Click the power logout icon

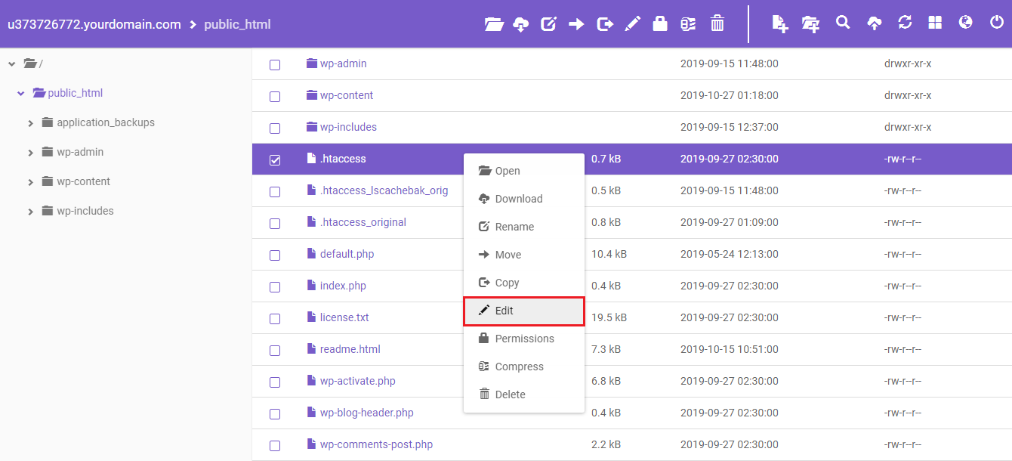coord(996,23)
